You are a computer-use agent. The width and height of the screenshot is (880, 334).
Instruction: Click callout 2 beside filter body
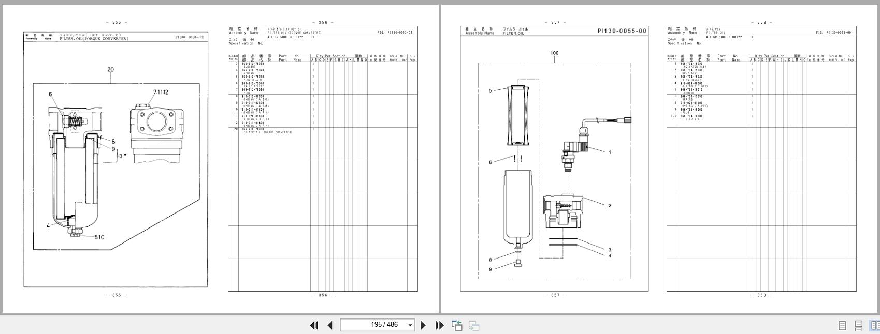610,205
